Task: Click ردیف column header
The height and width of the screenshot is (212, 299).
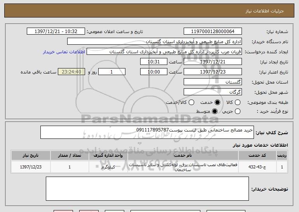Action: 282,156
